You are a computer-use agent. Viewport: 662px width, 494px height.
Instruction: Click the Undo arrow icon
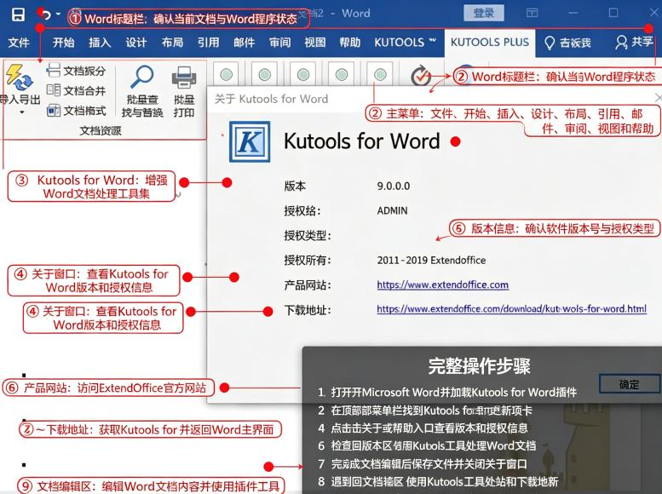[x=46, y=15]
